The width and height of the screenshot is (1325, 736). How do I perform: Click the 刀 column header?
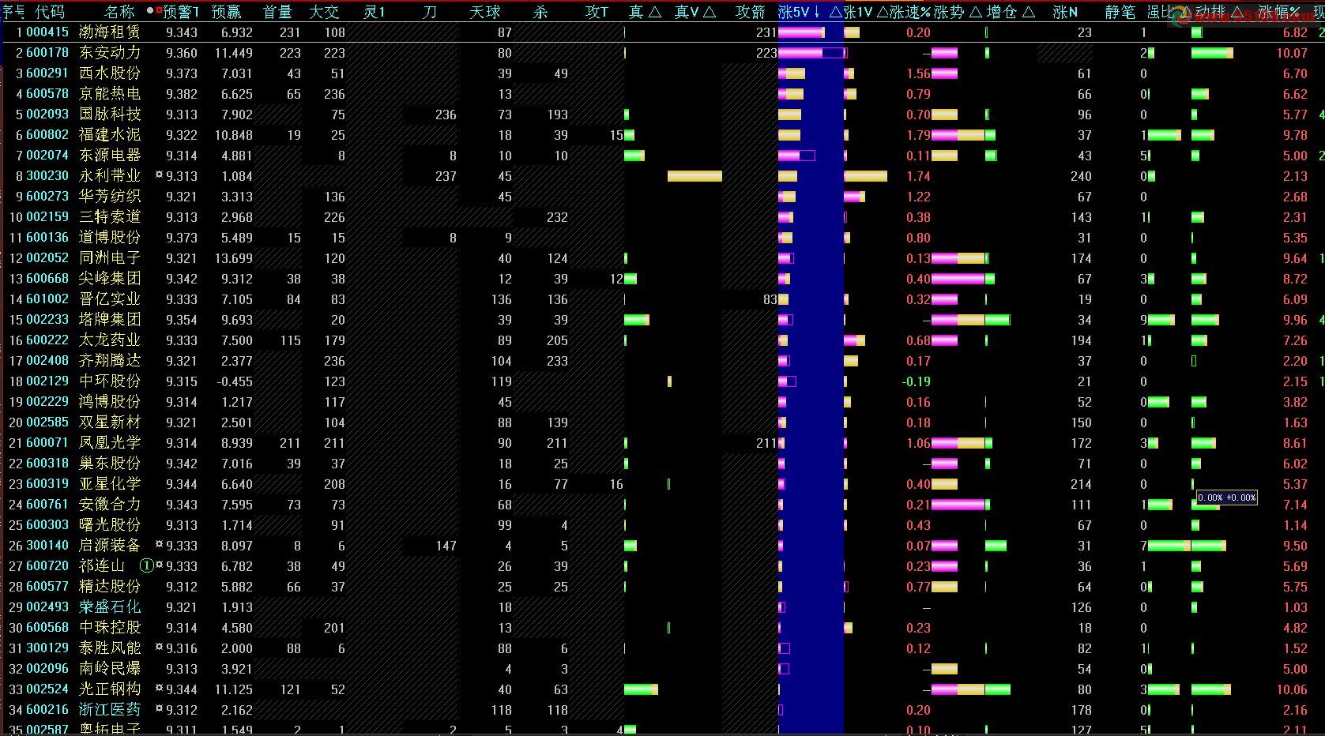point(430,12)
